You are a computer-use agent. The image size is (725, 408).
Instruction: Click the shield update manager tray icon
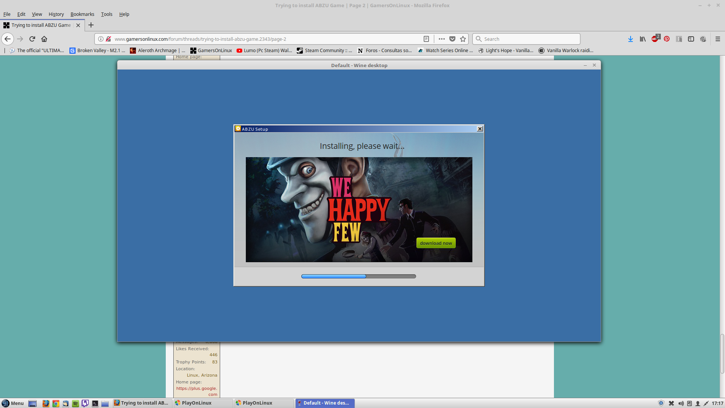point(661,403)
